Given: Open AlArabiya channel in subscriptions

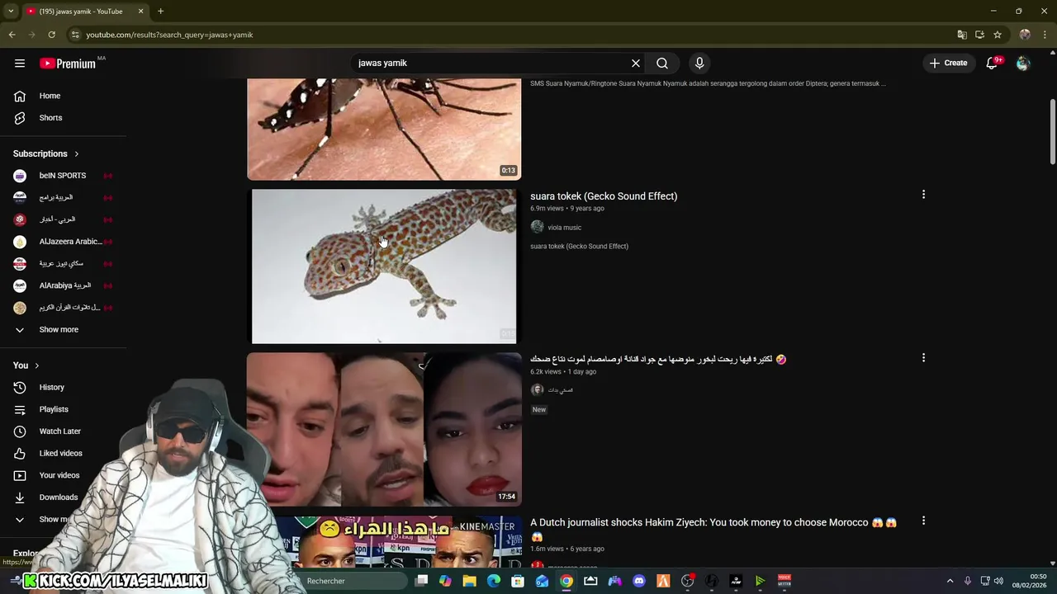Looking at the screenshot, I should click(x=63, y=285).
